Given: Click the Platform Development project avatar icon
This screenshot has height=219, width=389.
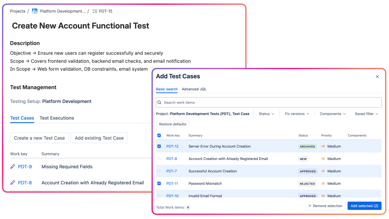Looking at the screenshot, I should [x=35, y=11].
